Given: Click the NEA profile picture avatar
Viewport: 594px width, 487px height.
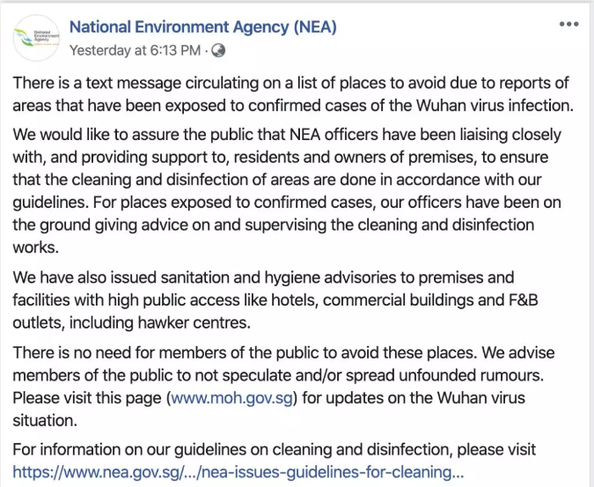Looking at the screenshot, I should [35, 39].
